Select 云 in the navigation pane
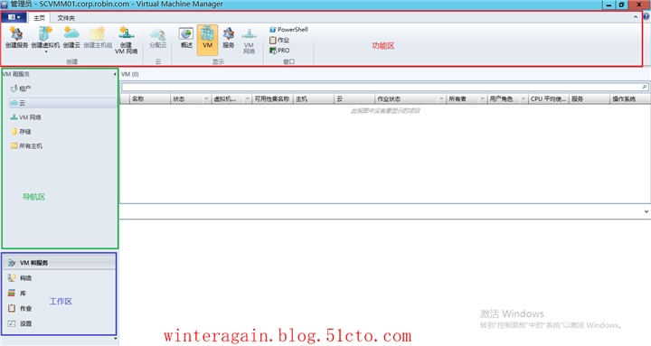 62,102
